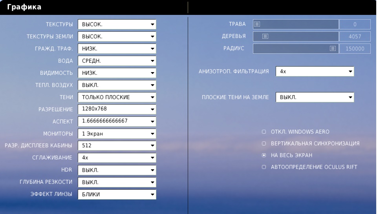The height and width of the screenshot is (214, 377).
Task: Expand the ВИДИМОСТЬ dropdown
Action: coord(117,73)
